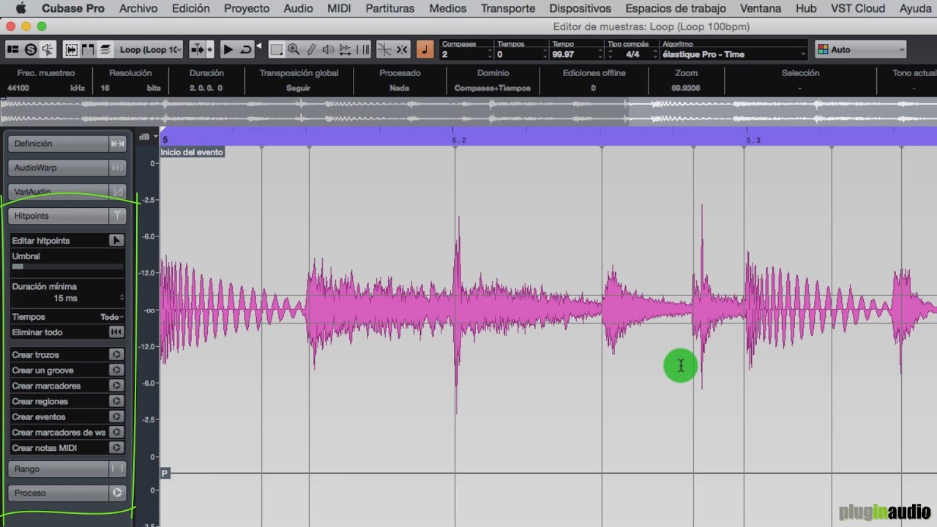Viewport: 937px width, 527px height.
Task: Select the Time Warp tool
Action: 363,50
